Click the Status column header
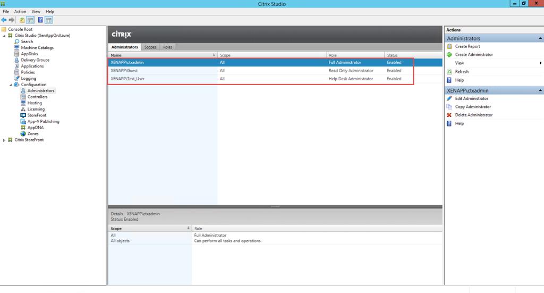 click(x=413, y=55)
